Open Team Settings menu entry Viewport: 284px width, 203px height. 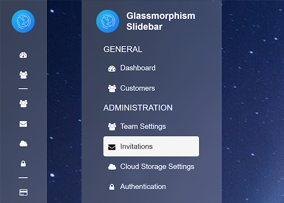[143, 126]
